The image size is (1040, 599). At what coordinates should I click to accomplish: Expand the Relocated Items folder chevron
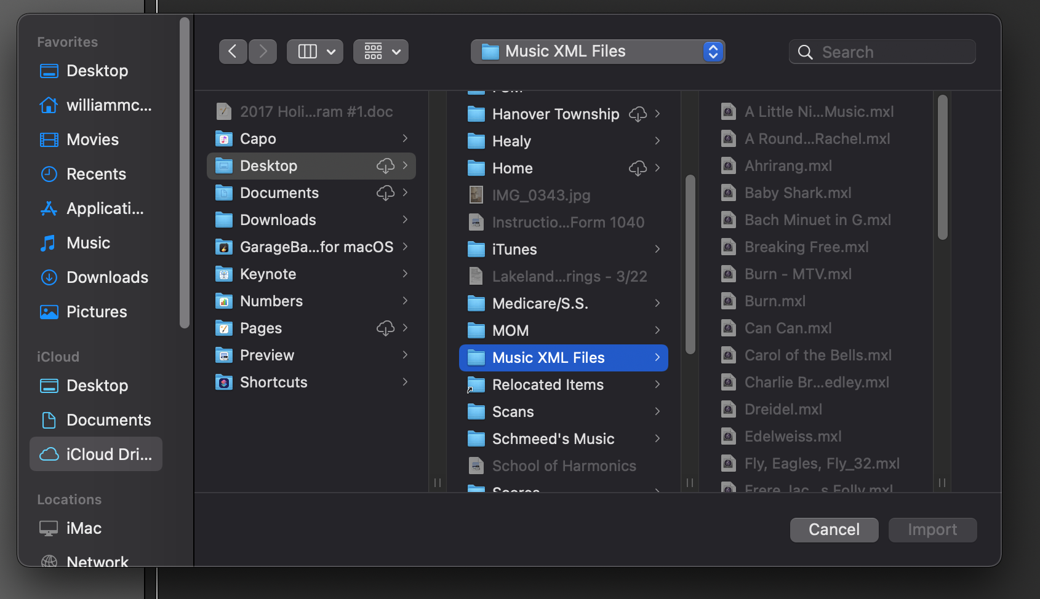click(657, 385)
